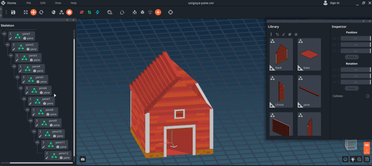
Task: Collapse the yane1 node
Action: click(x=4, y=34)
